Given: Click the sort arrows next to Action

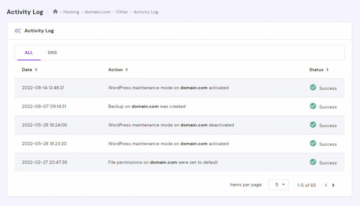Looking at the screenshot, I should point(126,69).
